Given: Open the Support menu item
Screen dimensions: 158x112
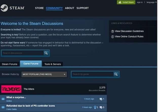Looking at the screenshot, I should (83, 8).
